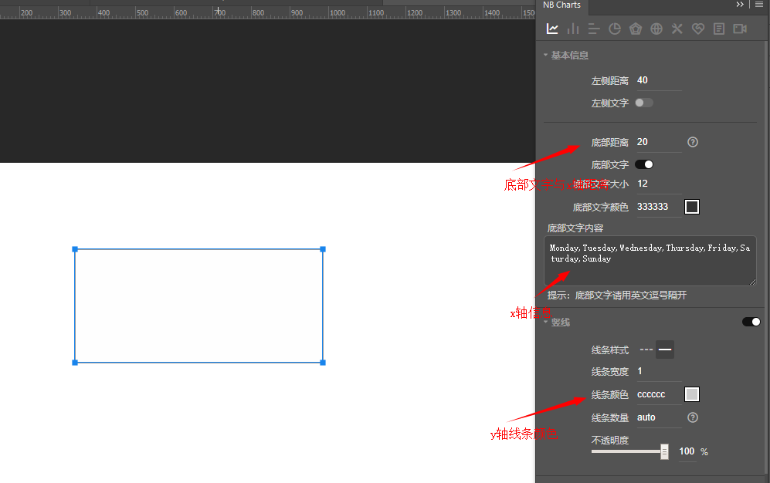The height and width of the screenshot is (483, 770).
Task: Edit the 左侧距离 value 40
Action: coord(659,80)
